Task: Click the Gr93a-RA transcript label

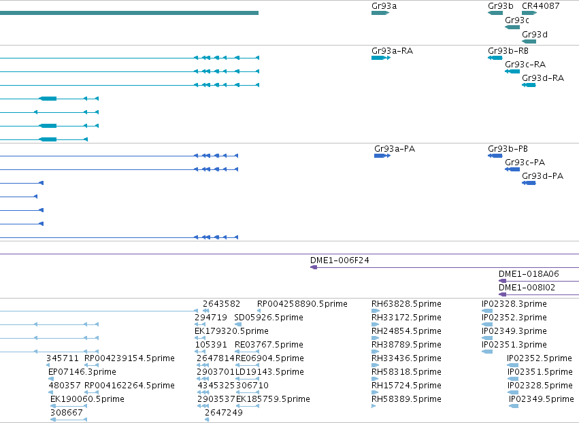Action: (x=392, y=51)
